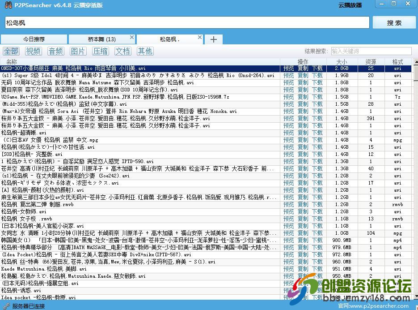Click 下载 for the U2Game.Net-PSP 7z row

click(x=317, y=97)
